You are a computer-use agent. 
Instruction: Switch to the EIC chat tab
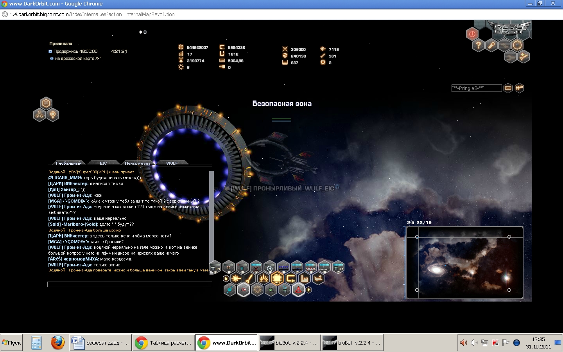(x=103, y=163)
